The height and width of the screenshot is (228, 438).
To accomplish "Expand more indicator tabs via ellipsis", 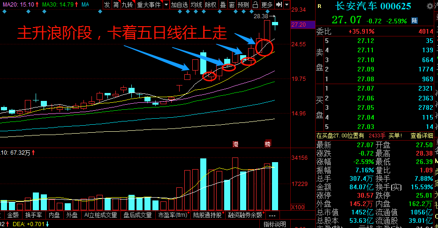I will (x=272, y=215).
